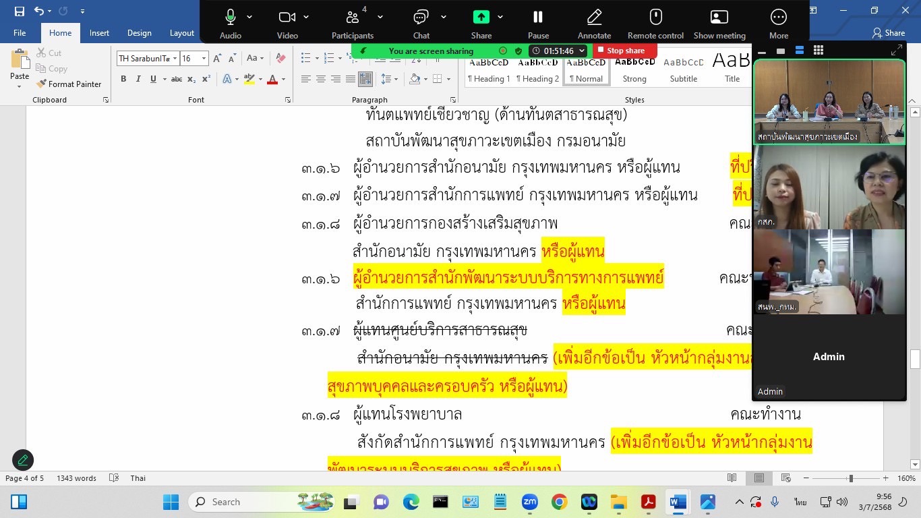This screenshot has width=921, height=518.
Task: Click the Line Spacing icon
Action: [386, 79]
